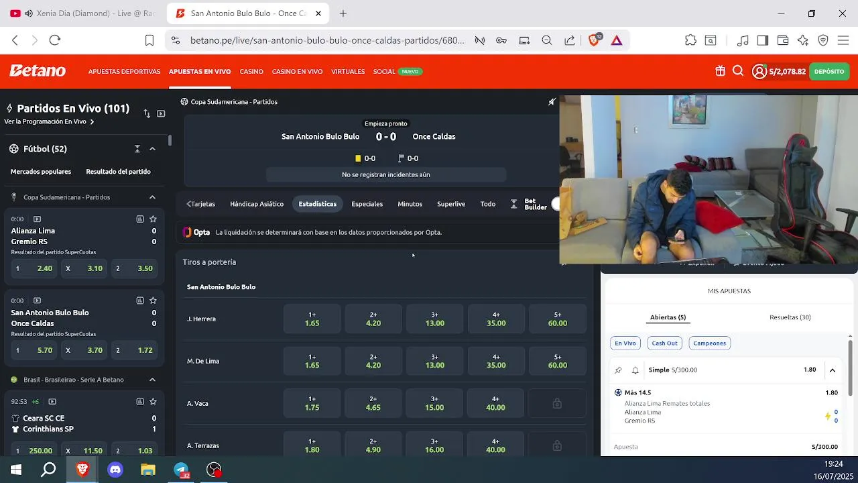Click live stream icon on Ceara SC CE card

52,401
